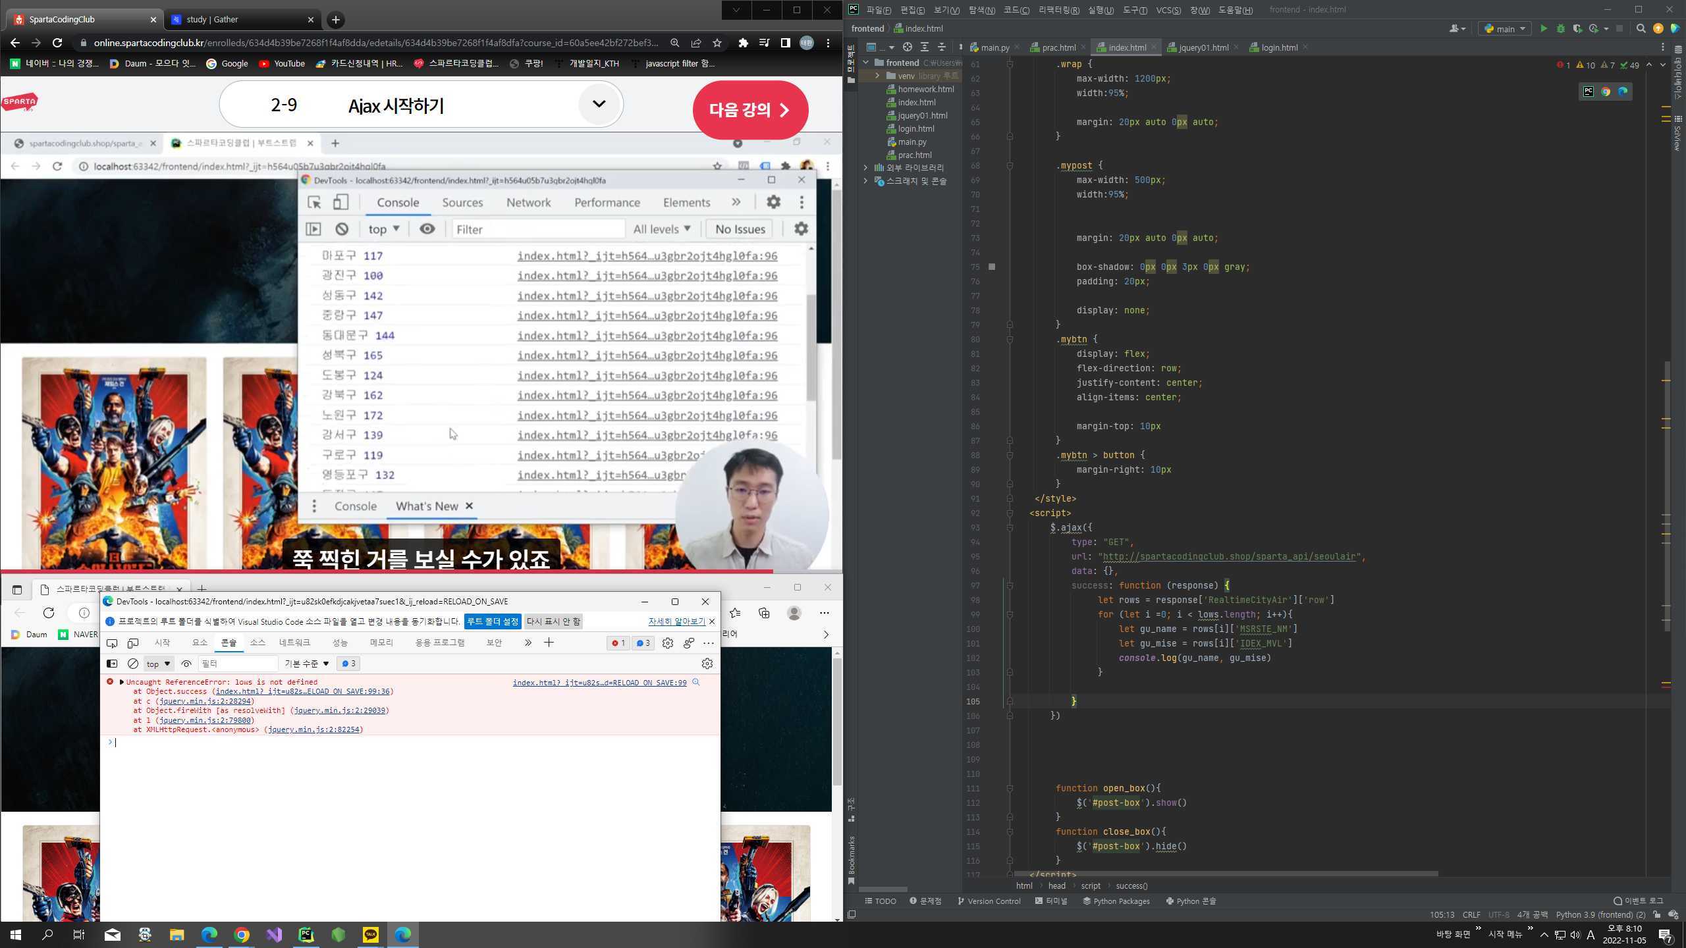
Task: Select homework.html in project tree
Action: click(x=925, y=90)
